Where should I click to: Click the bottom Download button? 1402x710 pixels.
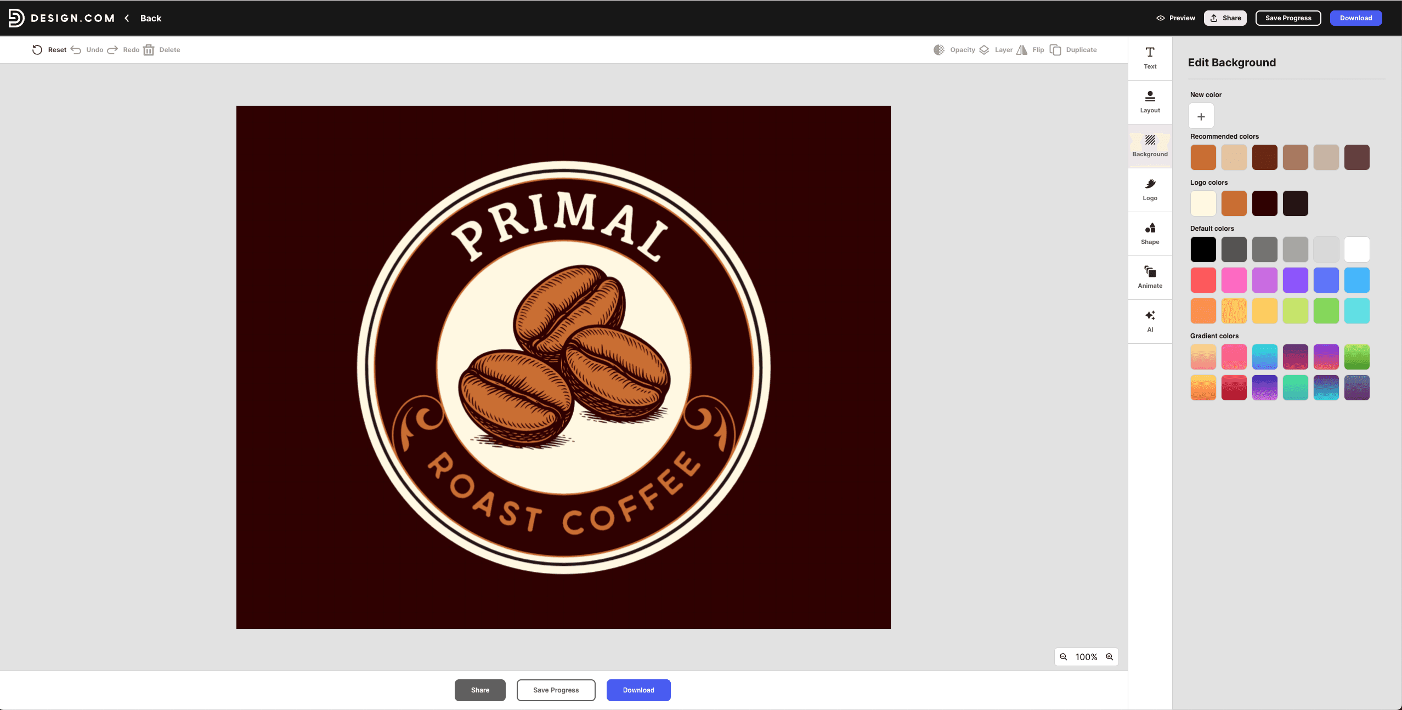(x=638, y=690)
